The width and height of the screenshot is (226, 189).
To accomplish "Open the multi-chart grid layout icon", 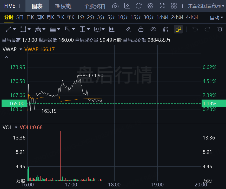I will tap(174, 6).
